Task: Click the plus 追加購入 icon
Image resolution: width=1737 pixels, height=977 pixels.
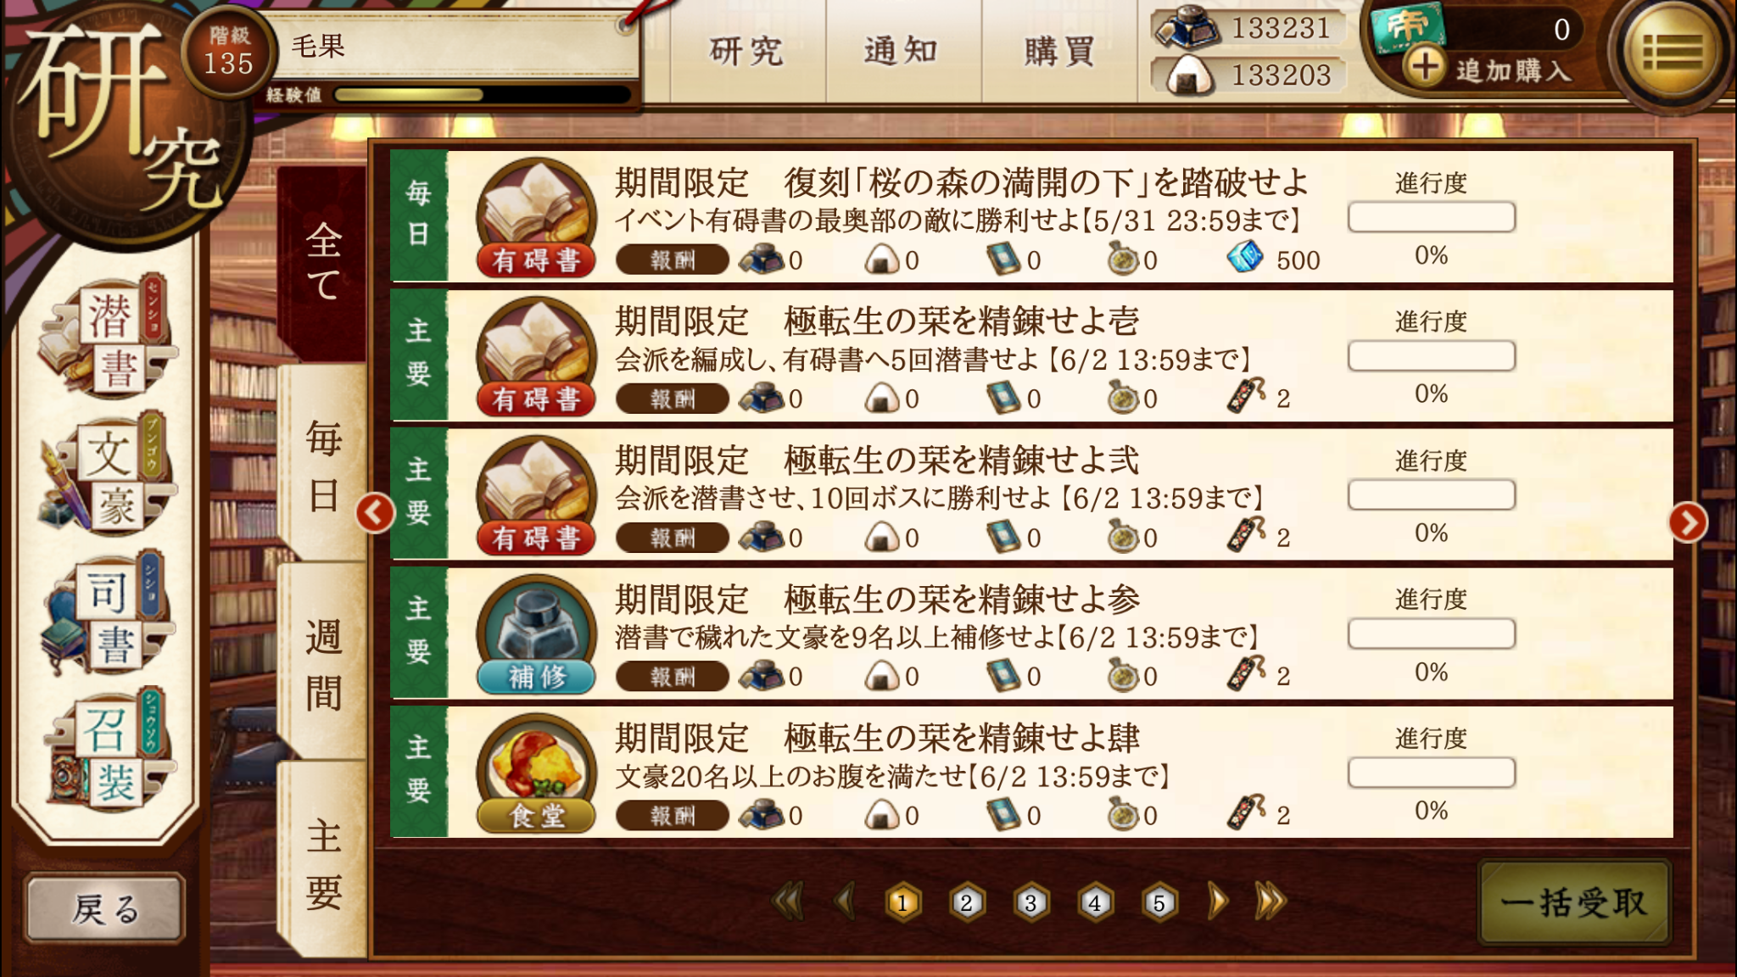Action: click(x=1425, y=66)
